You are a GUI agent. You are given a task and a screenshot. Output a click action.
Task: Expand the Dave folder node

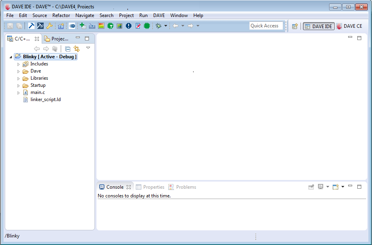(18, 71)
